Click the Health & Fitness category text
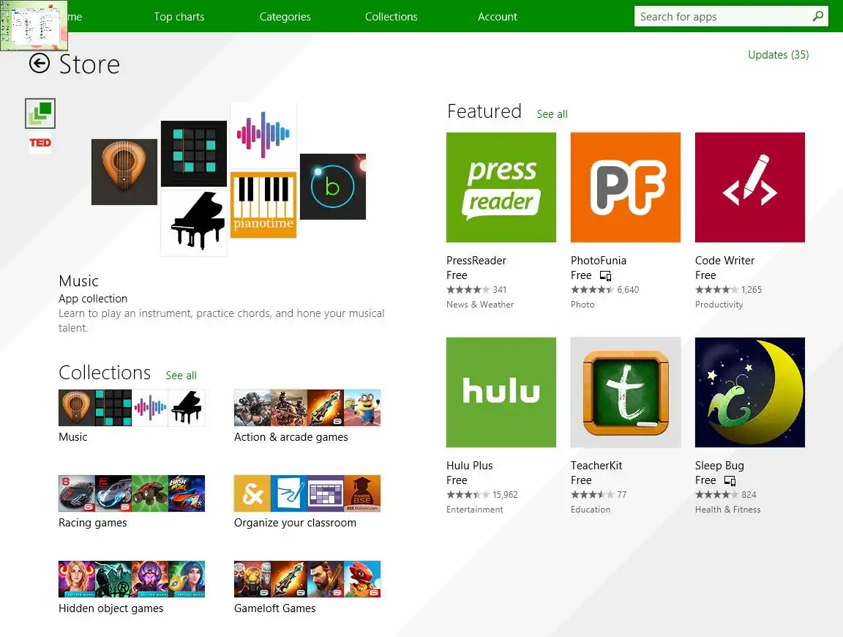The image size is (843, 637). click(x=728, y=510)
